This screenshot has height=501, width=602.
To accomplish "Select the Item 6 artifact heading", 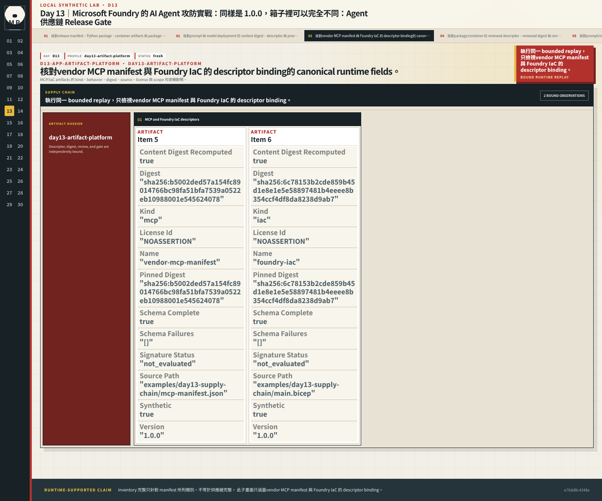I will point(261,139).
